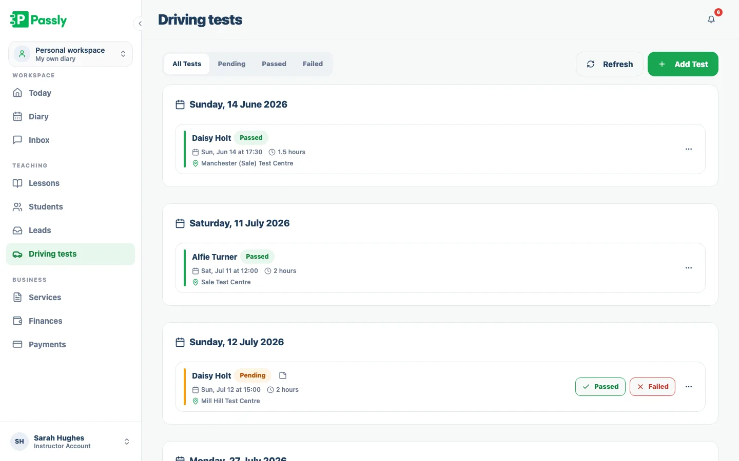739x461 pixels.
Task: Mark Daisy Holt's pending test as Failed
Action: pyautogui.click(x=652, y=387)
